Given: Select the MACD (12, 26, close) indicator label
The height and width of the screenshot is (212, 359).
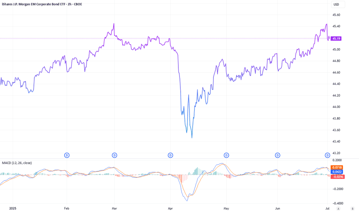Looking at the screenshot, I should coord(17,163).
